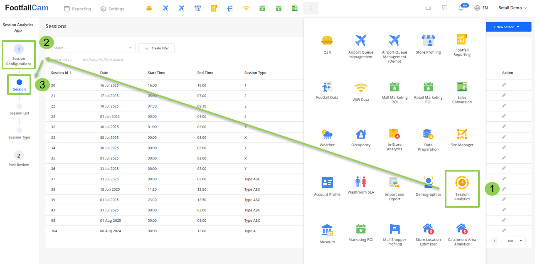Screen dimensions: 535x265
Task: Expand the New Session dropdown button
Action: [506, 27]
